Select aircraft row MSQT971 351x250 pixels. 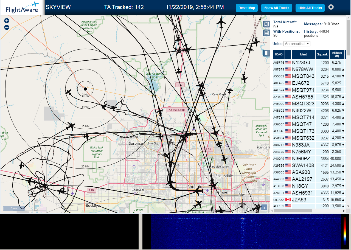coord(309,90)
